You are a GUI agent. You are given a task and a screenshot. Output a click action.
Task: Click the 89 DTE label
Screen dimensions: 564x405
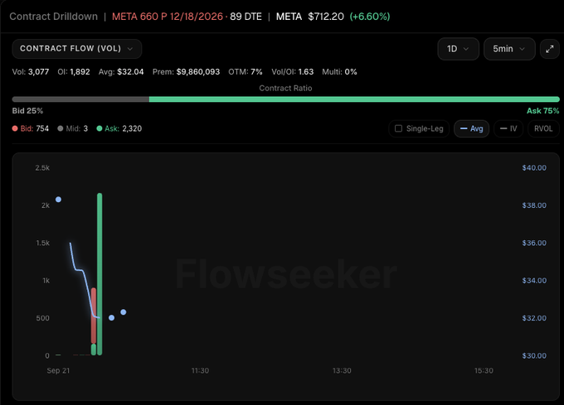pos(246,17)
